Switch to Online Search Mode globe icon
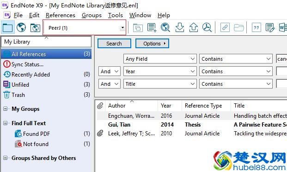Image resolution: width=287 pixels, height=172 pixels. tap(21, 27)
